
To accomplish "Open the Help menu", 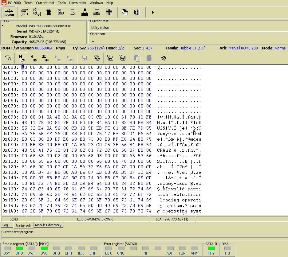I will tap(109, 3).
